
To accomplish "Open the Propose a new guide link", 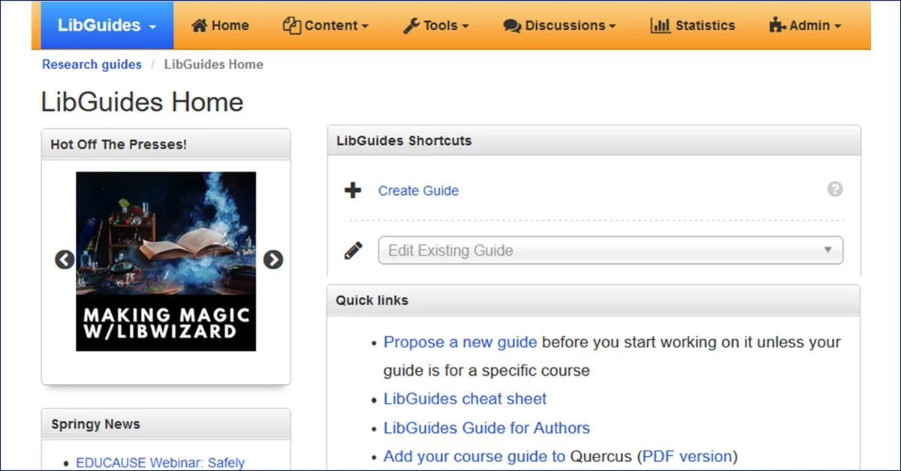I will click(460, 342).
